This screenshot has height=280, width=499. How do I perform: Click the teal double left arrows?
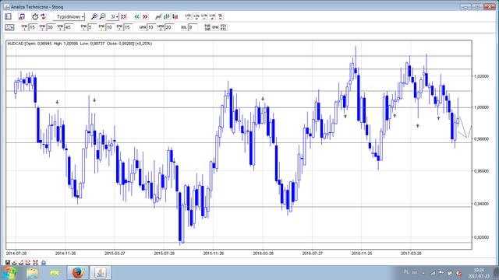click(137, 16)
